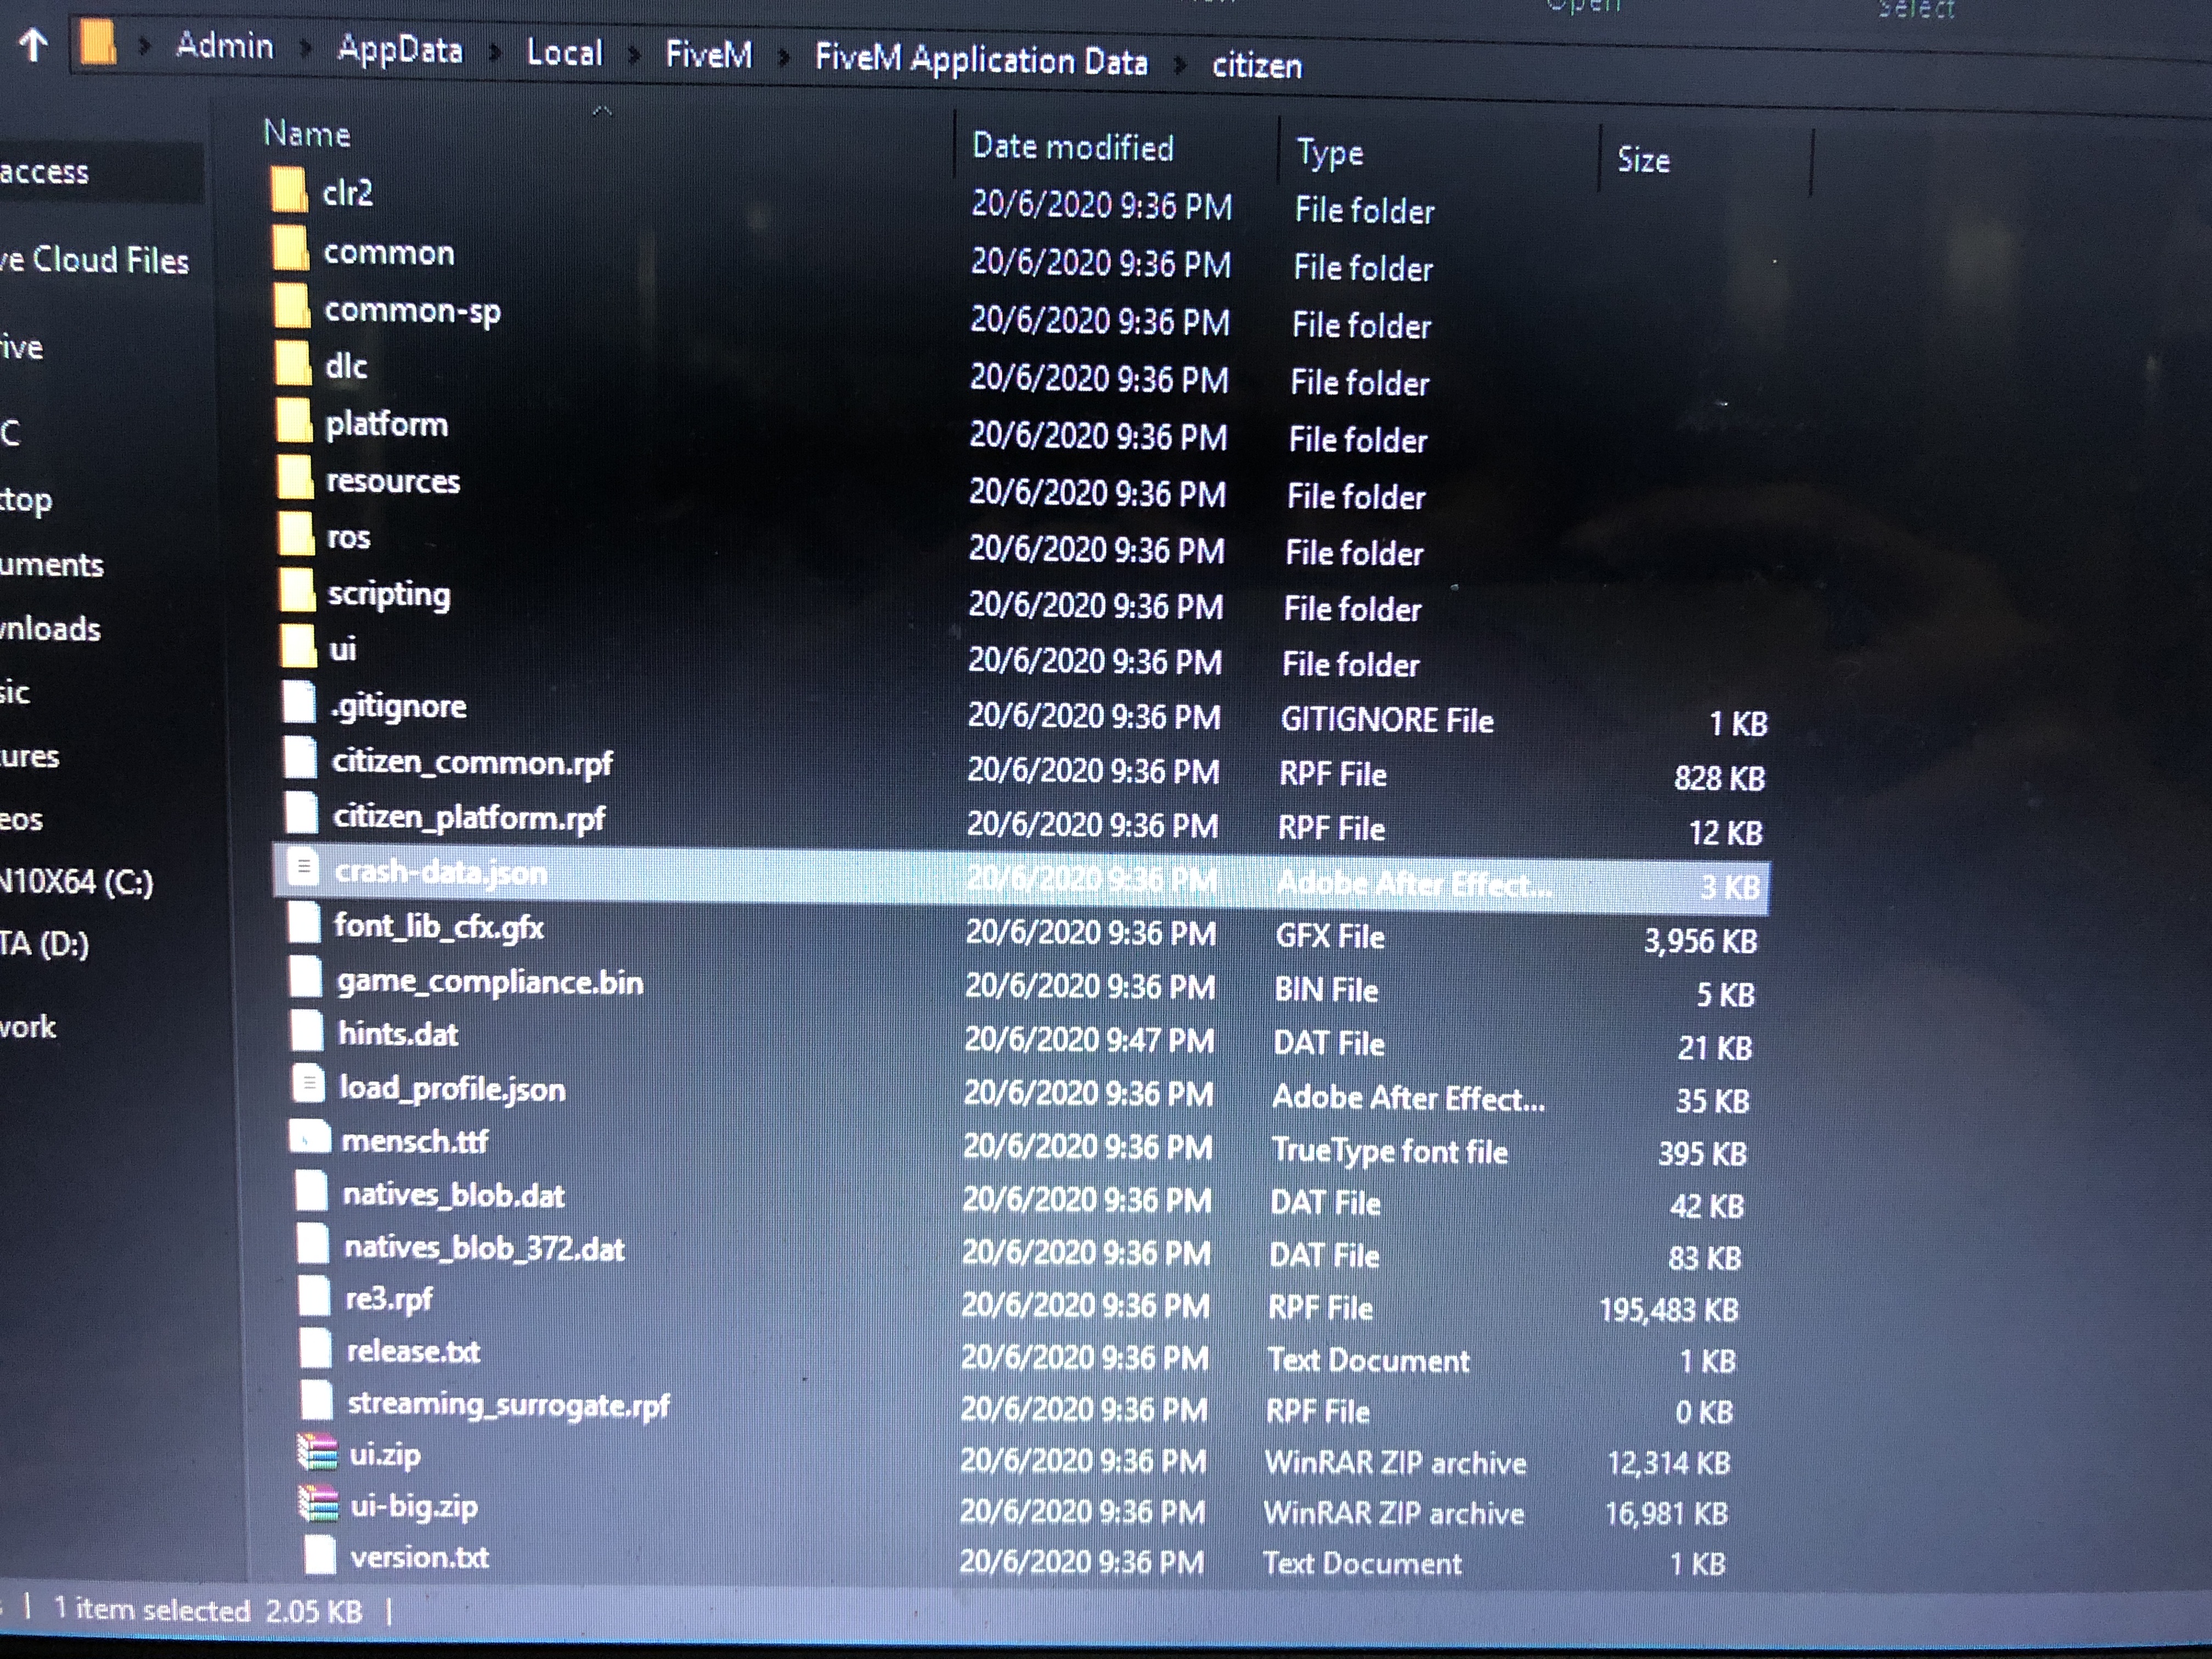Sort by Date modified column header

(1073, 147)
